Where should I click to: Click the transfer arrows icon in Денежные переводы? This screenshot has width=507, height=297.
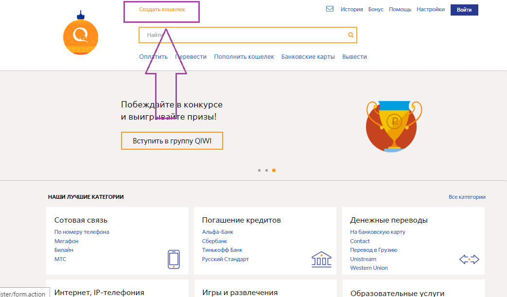469,259
